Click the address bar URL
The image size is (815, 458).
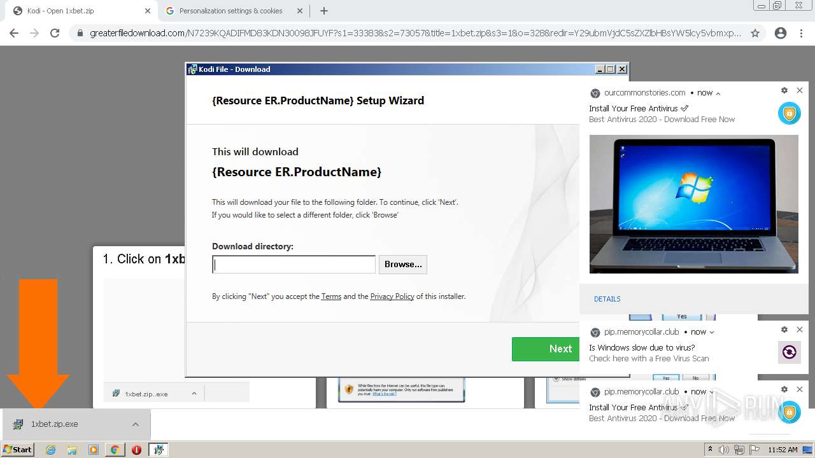click(x=415, y=33)
